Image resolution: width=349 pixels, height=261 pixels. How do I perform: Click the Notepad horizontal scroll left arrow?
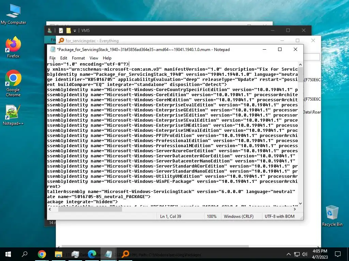click(x=50, y=209)
